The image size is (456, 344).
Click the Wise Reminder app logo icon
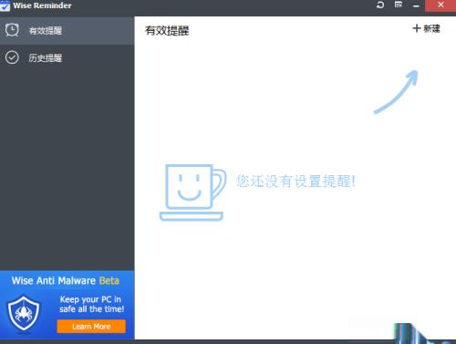(x=5, y=5)
